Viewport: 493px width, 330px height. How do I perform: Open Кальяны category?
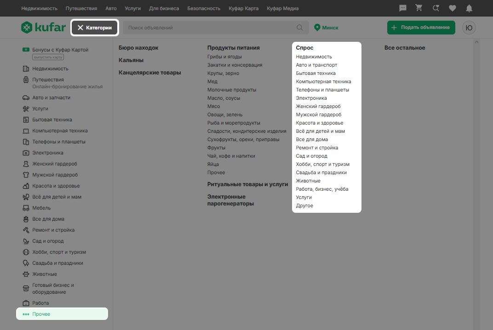tap(131, 60)
